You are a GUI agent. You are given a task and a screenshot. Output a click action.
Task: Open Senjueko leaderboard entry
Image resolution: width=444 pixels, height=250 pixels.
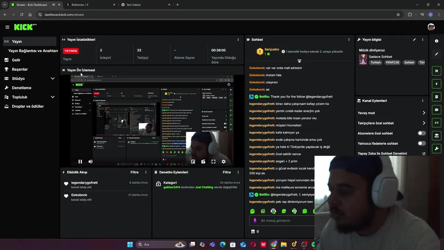point(268,51)
